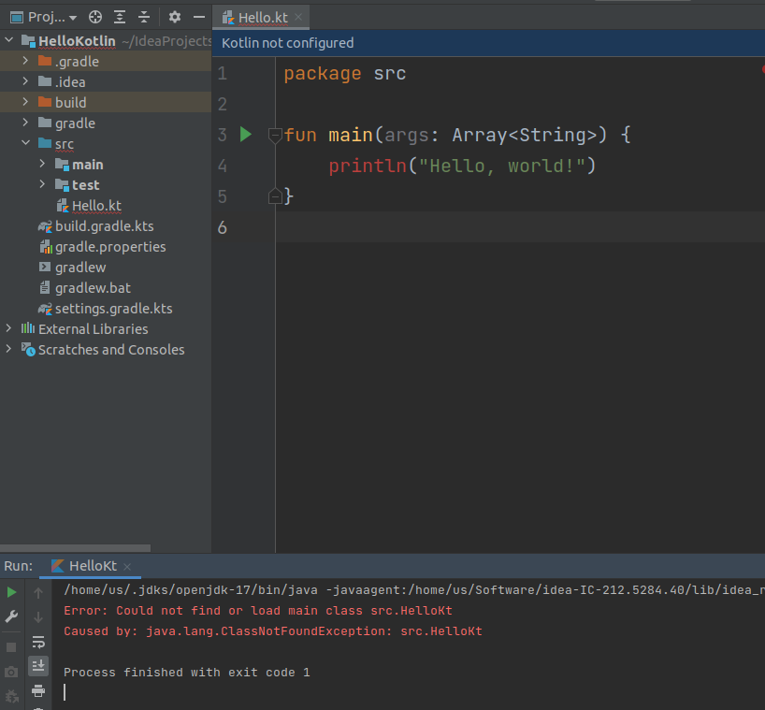The height and width of the screenshot is (710, 765).
Task: Select settings.gradle.kts file
Action: pyautogui.click(x=114, y=309)
